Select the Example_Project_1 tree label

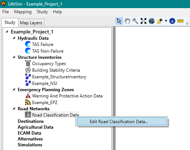(32, 32)
